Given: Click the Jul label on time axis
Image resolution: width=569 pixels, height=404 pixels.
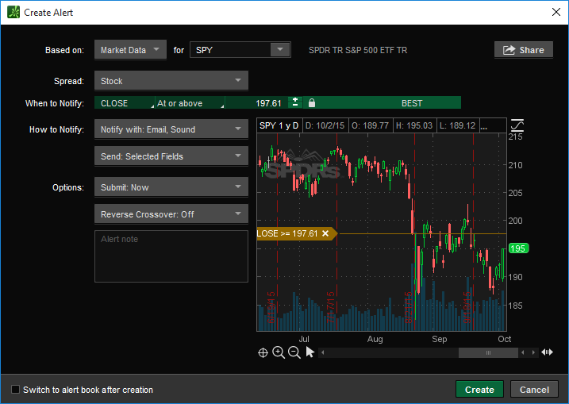Looking at the screenshot, I should 304,339.
